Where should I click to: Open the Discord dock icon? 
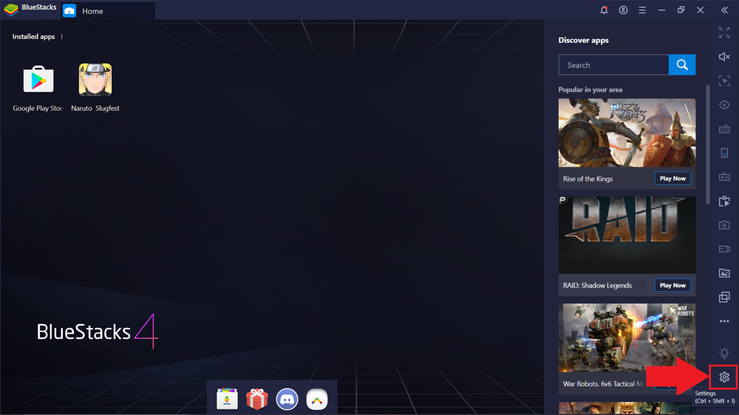(287, 399)
